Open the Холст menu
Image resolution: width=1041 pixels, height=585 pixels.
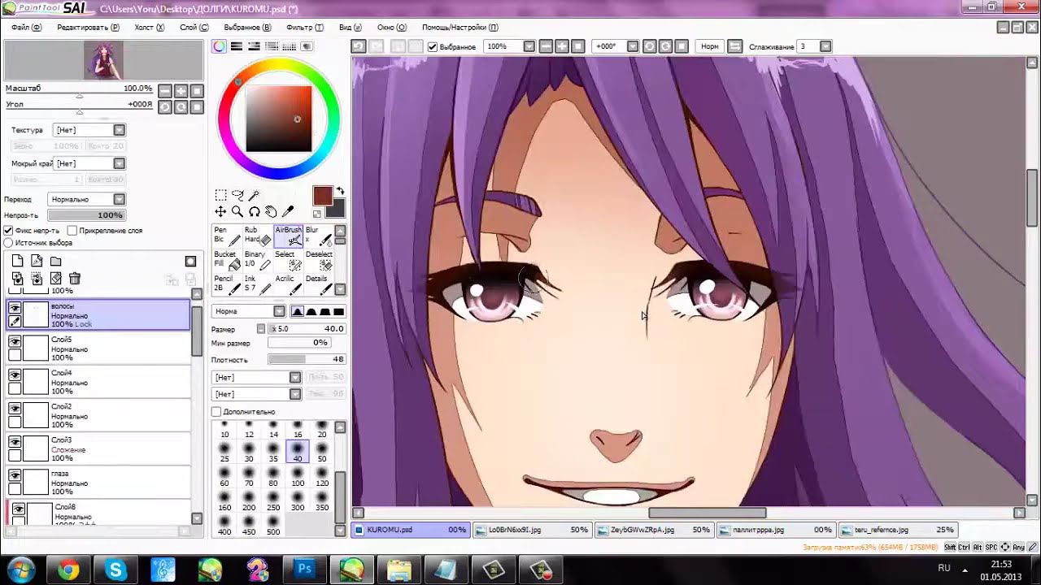click(149, 27)
